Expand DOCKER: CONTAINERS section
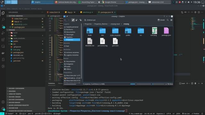 click(x=26, y=88)
